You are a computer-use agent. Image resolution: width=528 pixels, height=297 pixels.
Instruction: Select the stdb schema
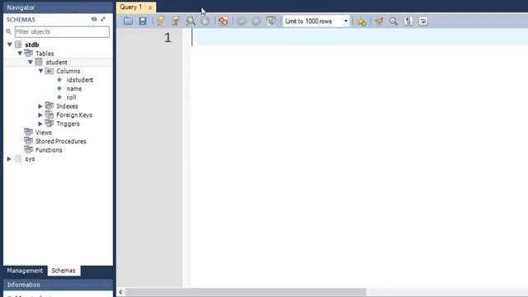32,45
